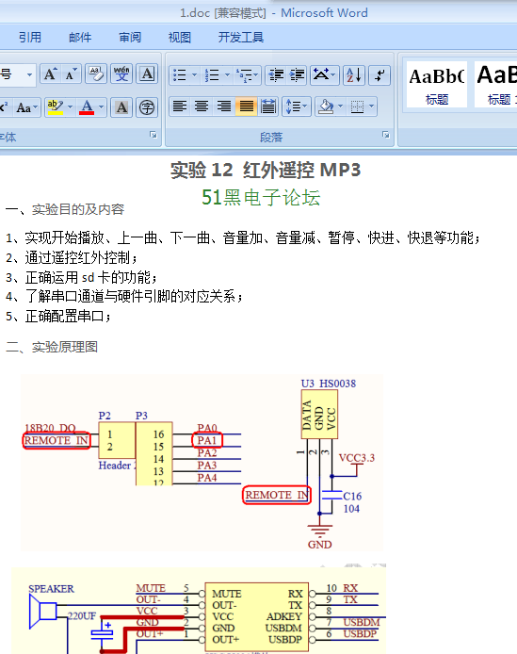This screenshot has width=517, height=654.
Task: Open the 引用 ribbon tab
Action: [30, 38]
